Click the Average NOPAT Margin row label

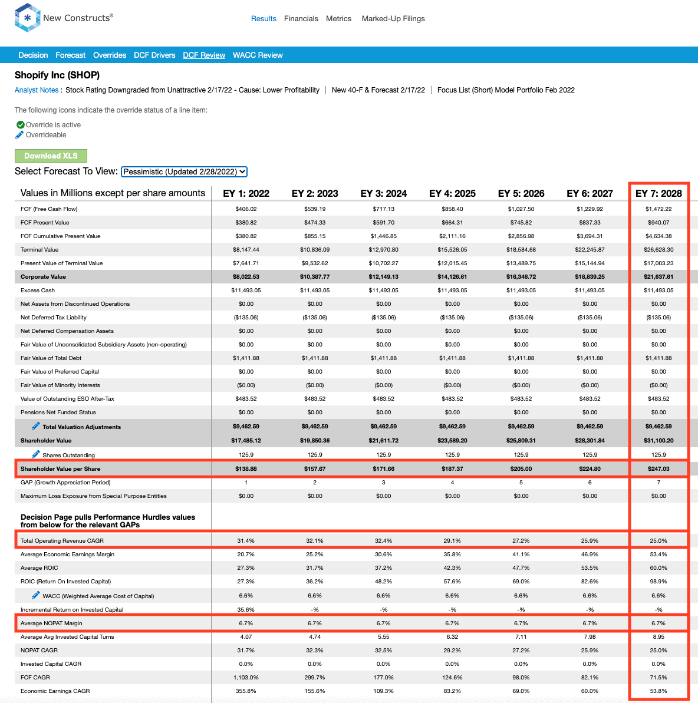(x=52, y=623)
